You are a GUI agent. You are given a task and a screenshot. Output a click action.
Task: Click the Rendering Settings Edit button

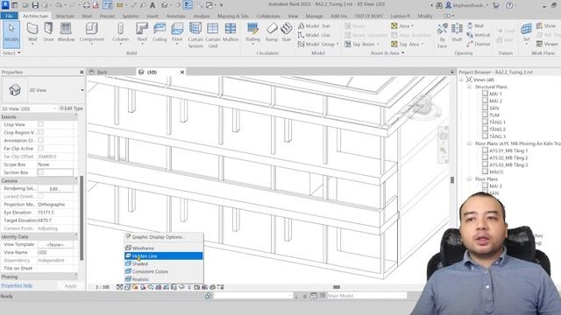tap(55, 189)
